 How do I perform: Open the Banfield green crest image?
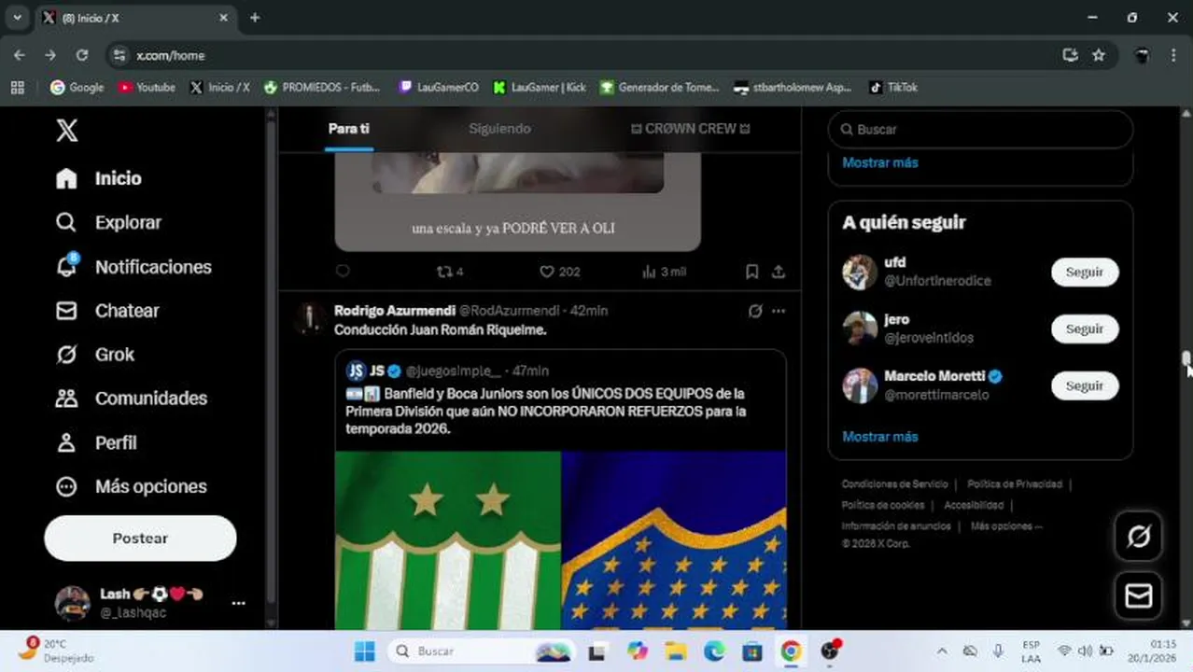point(448,540)
